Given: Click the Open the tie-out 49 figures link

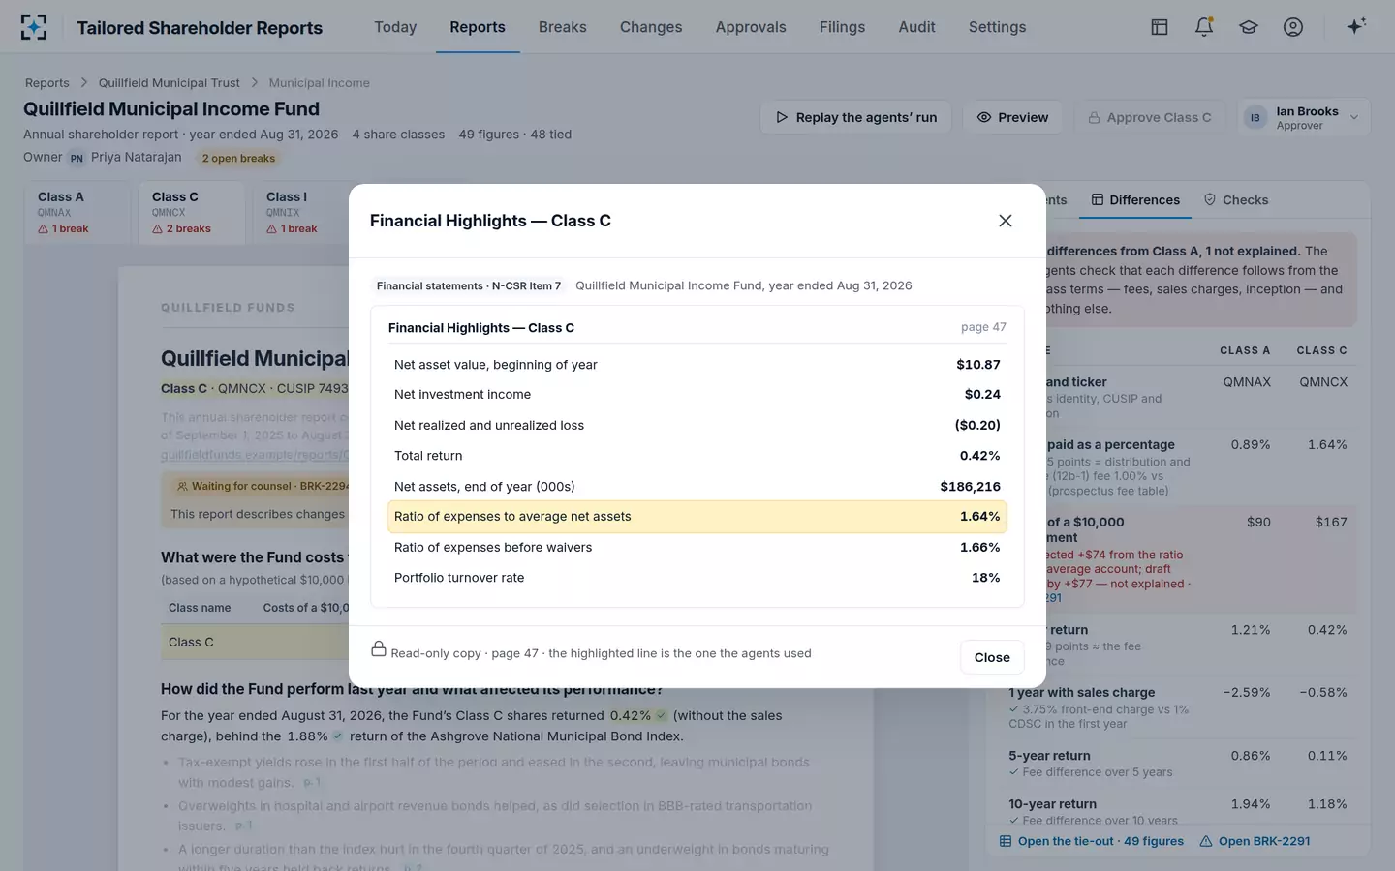Looking at the screenshot, I should tap(1091, 841).
